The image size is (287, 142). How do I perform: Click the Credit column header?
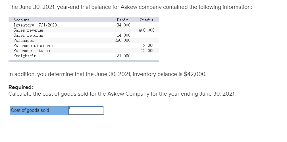(x=147, y=20)
